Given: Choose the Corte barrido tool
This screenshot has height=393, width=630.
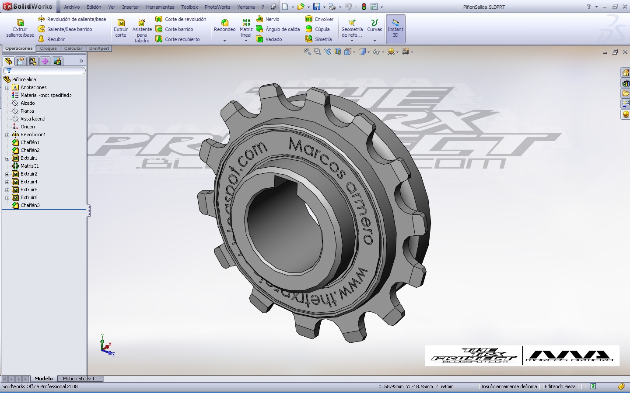Looking at the screenshot, I should coord(174,29).
